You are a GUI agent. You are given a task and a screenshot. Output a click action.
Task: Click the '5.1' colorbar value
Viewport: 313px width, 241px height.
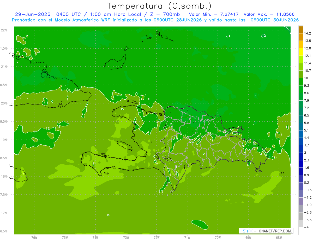click(x=307, y=130)
